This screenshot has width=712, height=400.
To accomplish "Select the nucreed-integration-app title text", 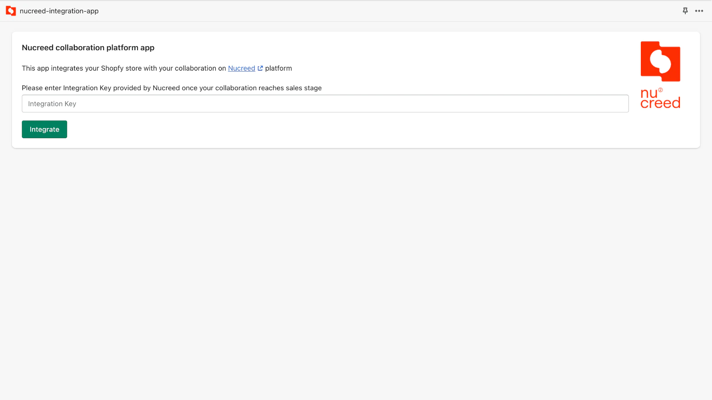I will click(x=59, y=11).
